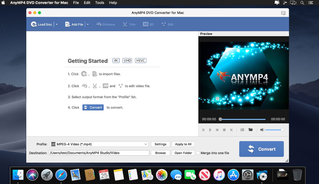The height and width of the screenshot is (184, 319).
Task: Enable Merge into one file checkbox
Action: tap(198, 153)
